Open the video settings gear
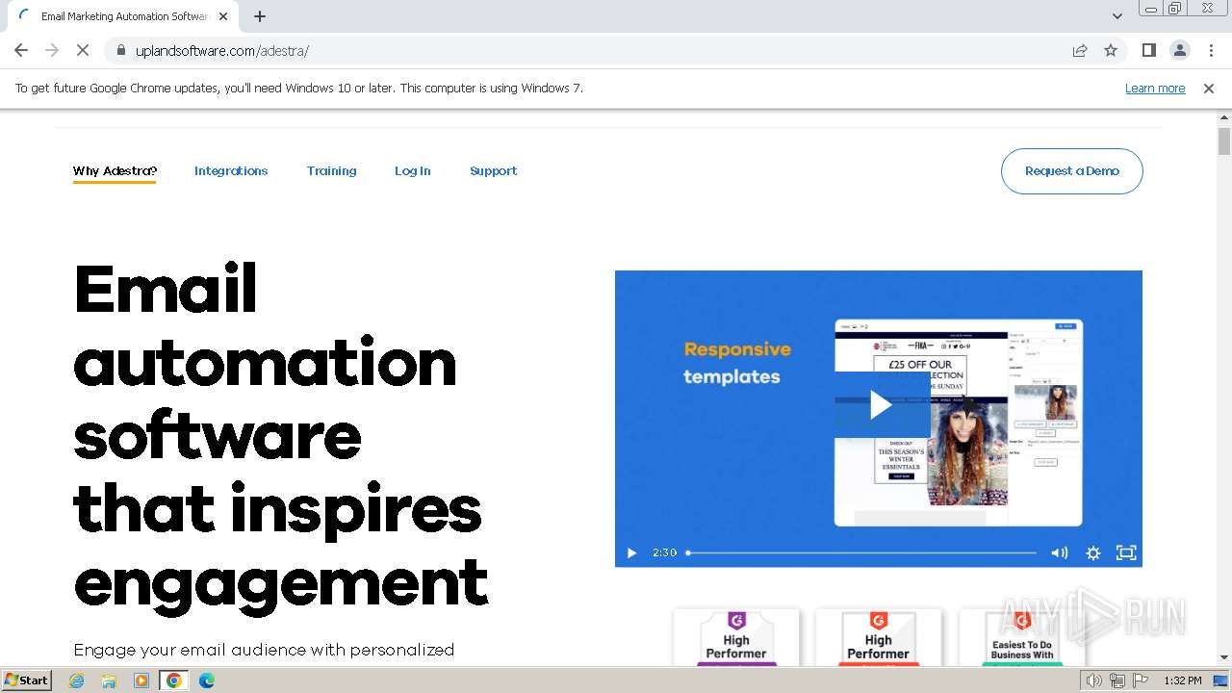The height and width of the screenshot is (693, 1232). coord(1093,552)
